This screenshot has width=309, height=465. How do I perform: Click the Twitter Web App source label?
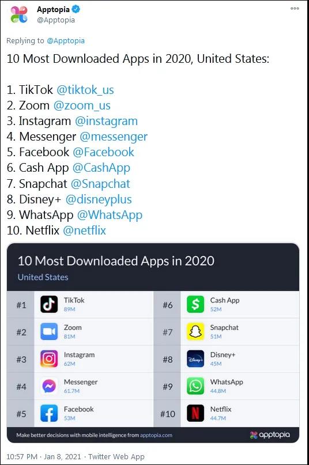[x=116, y=456]
